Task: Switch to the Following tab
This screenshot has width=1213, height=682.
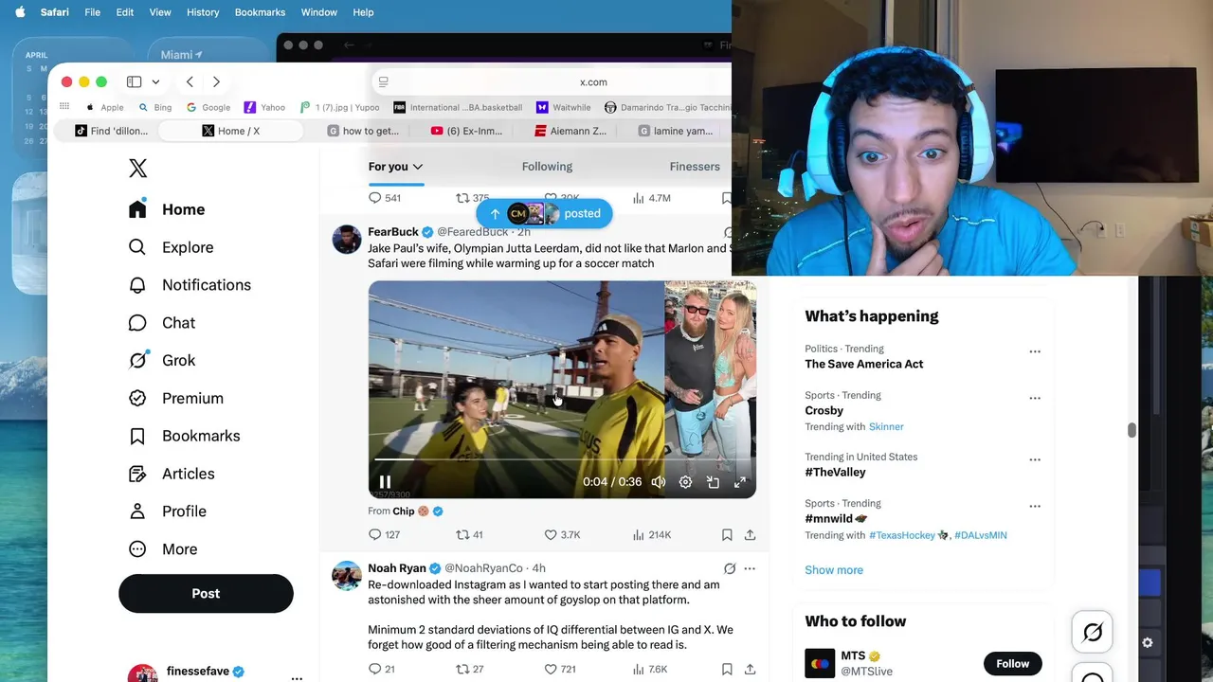Action: [547, 166]
